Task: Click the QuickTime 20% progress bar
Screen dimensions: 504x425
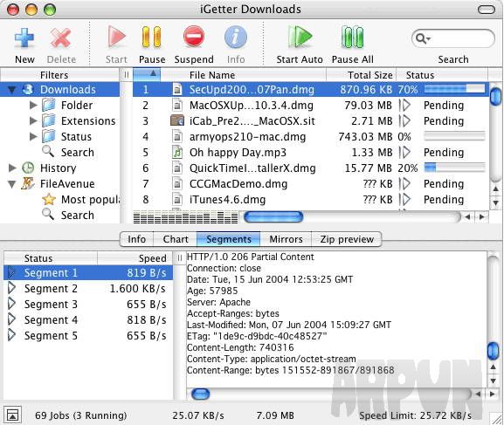Action: tap(454, 168)
